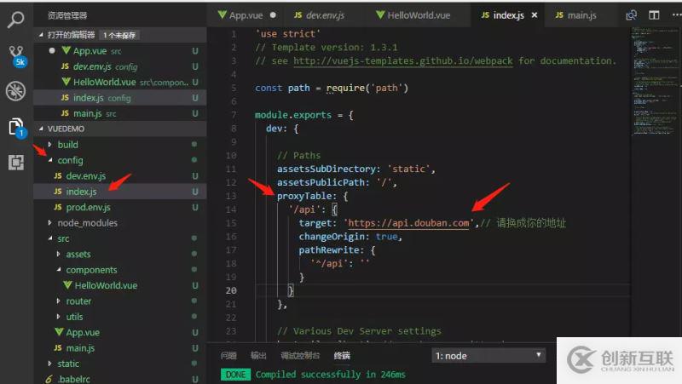Open the Search view in activity bar
The height and width of the screenshot is (384, 682).
coord(16,20)
